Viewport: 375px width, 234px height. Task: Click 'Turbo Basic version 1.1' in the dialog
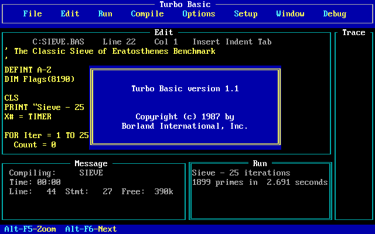pyautogui.click(x=185, y=88)
